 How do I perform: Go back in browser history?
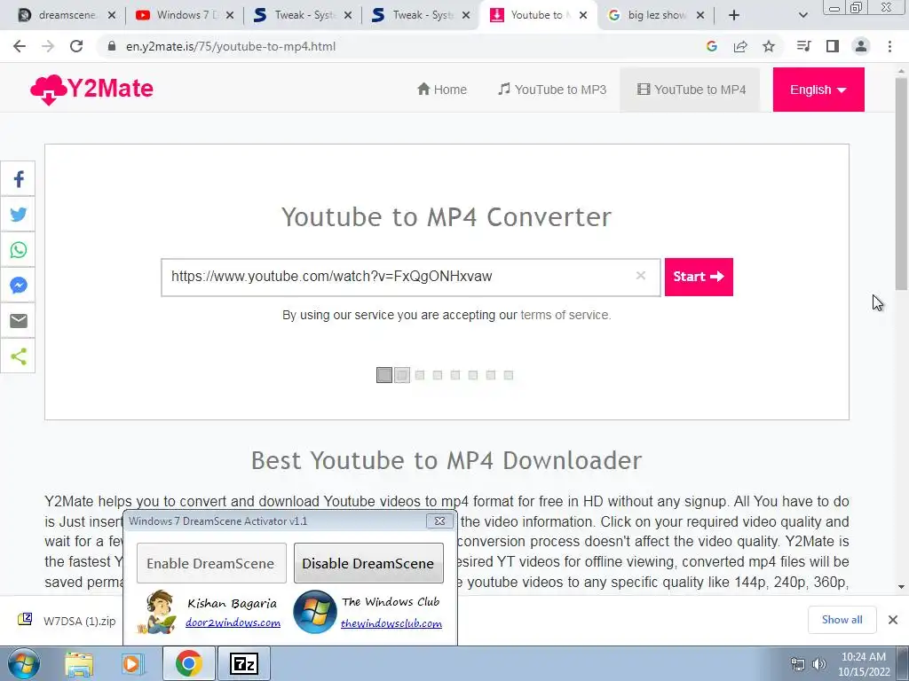[20, 46]
